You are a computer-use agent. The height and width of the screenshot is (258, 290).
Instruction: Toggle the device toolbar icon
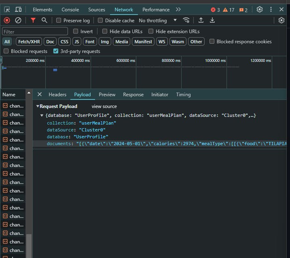[18, 10]
